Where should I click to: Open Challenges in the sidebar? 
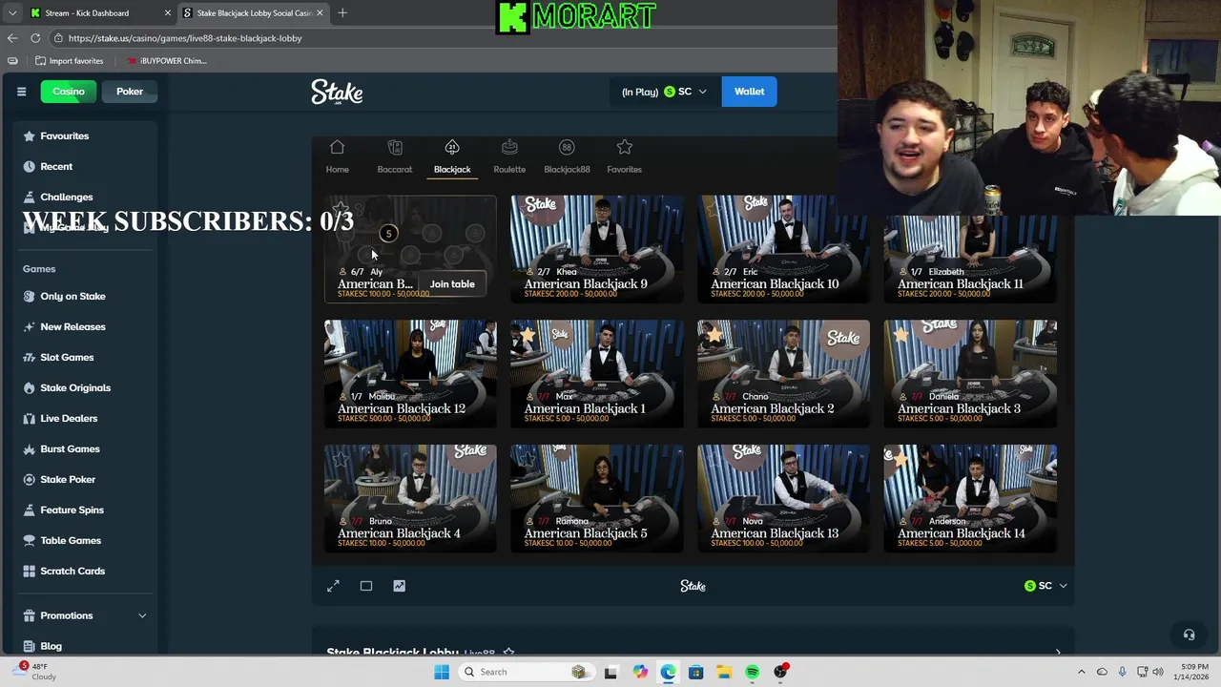(66, 198)
